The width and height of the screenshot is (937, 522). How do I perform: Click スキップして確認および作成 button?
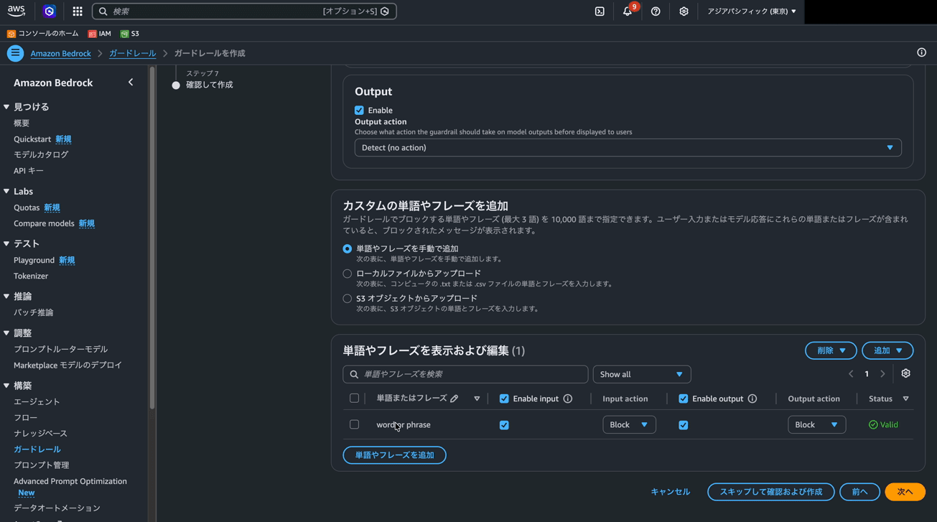770,492
